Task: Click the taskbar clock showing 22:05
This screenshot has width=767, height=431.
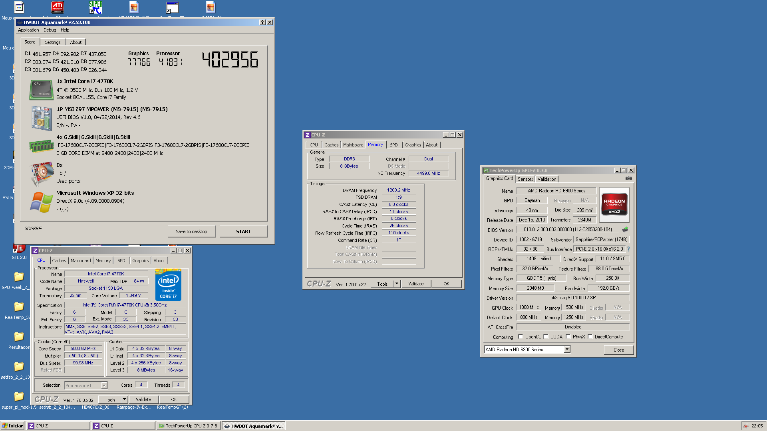Action: pos(757,426)
